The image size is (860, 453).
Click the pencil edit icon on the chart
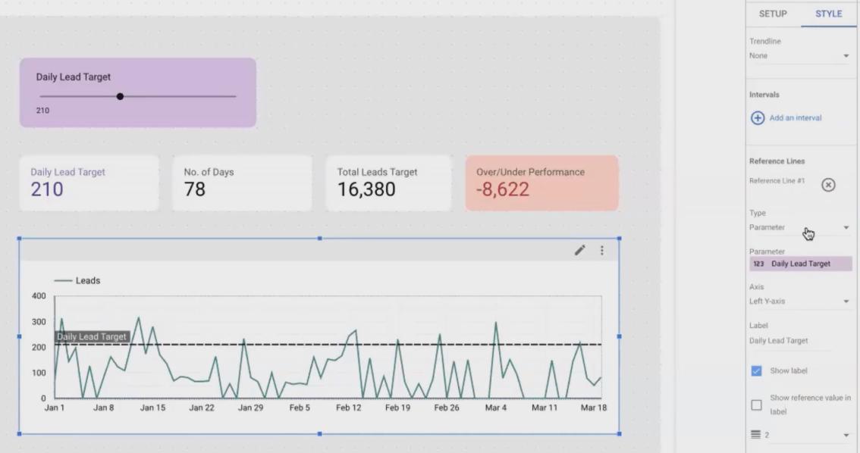point(579,249)
